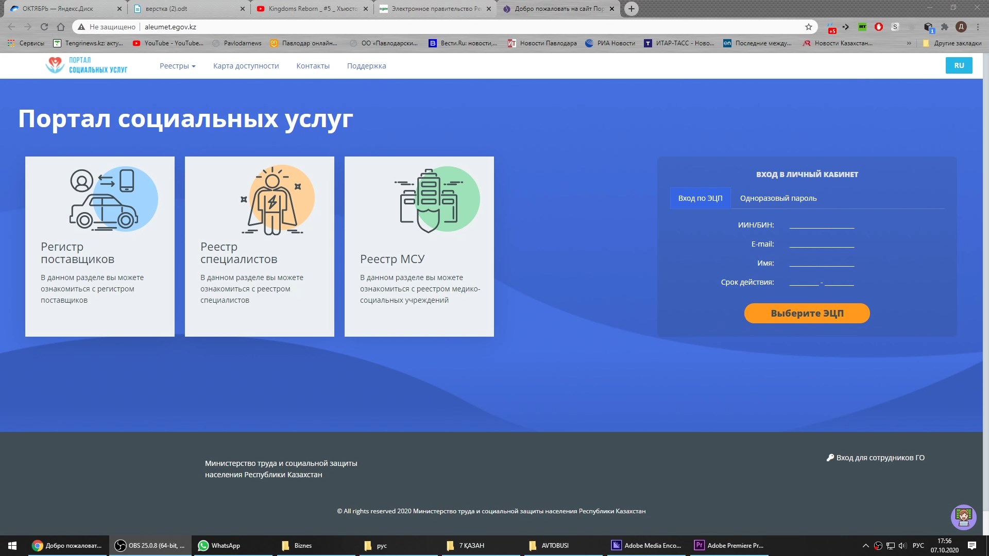Screen dimensions: 989x556
Task: Toggle RU language button
Action: point(959,65)
